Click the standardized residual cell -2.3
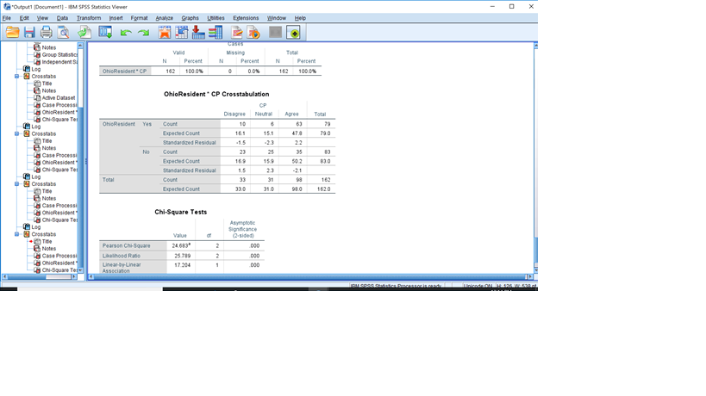Image resolution: width=706 pixels, height=396 pixels. [268, 143]
